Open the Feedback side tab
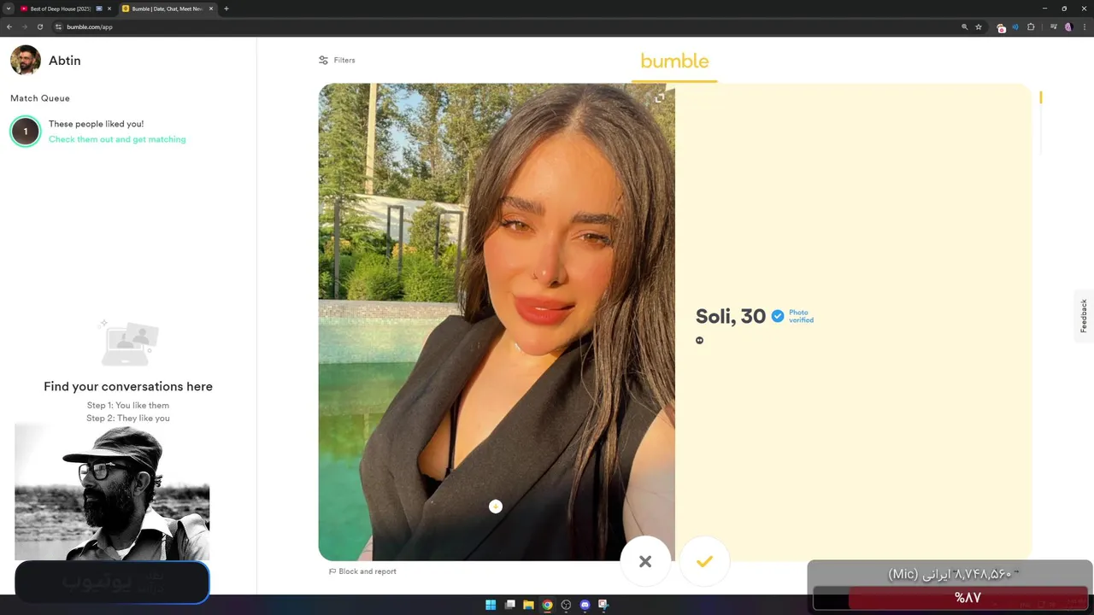Screen dimensions: 1094x615 point(1084,316)
